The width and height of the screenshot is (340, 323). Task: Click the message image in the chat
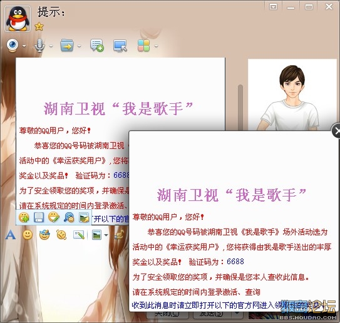pyautogui.click(x=73, y=141)
